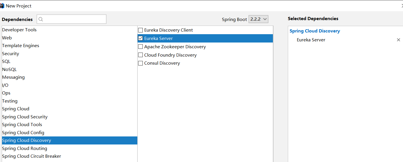The height and width of the screenshot is (162, 403).
Task: Choose the Security category
Action: point(69,53)
